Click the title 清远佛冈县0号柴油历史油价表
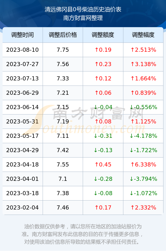The width and height of the screenshot is (166, 251). pos(83,9)
